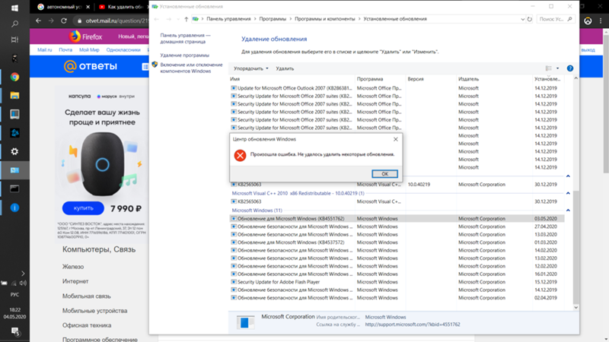Go up one level with the up arrow
Viewport: 609px width, 342px height.
(186, 19)
